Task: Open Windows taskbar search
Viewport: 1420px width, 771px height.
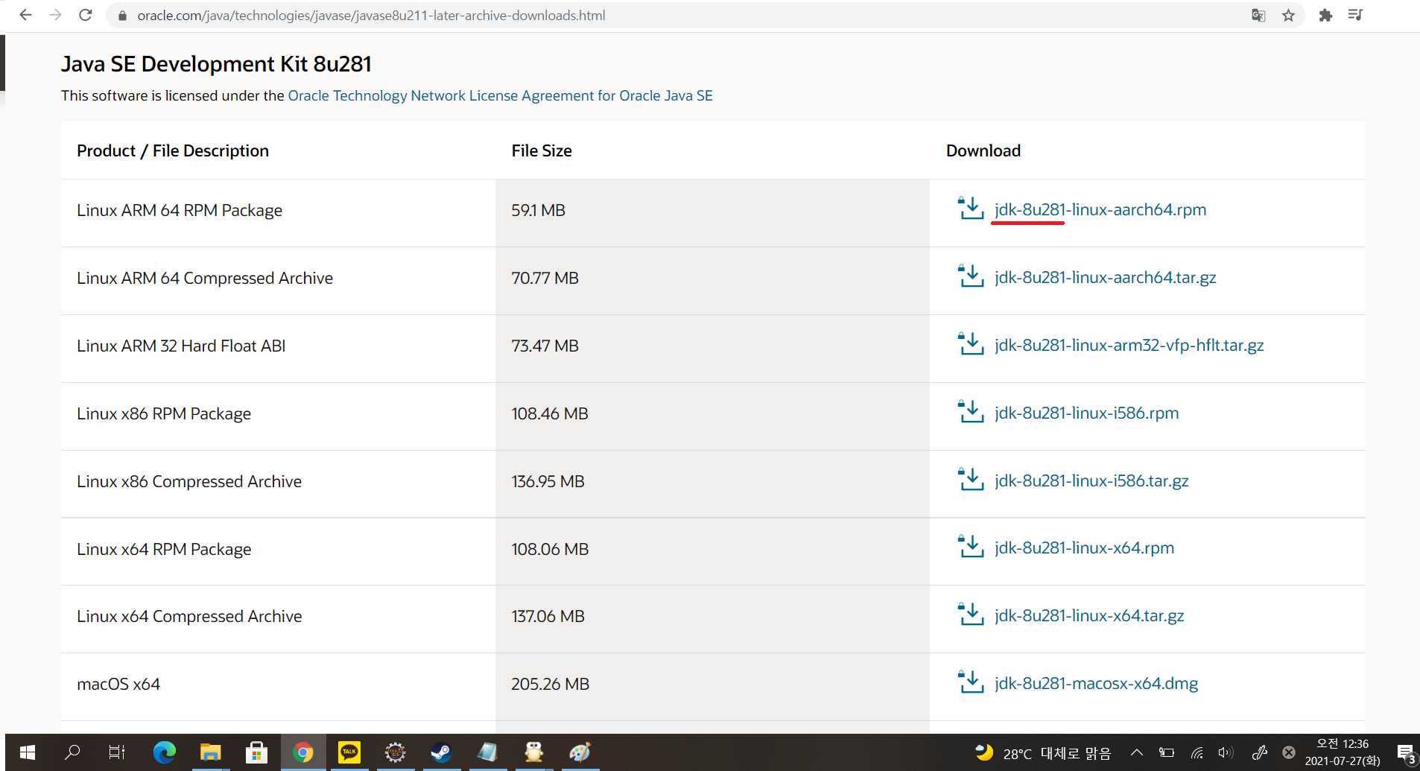Action: click(x=72, y=752)
